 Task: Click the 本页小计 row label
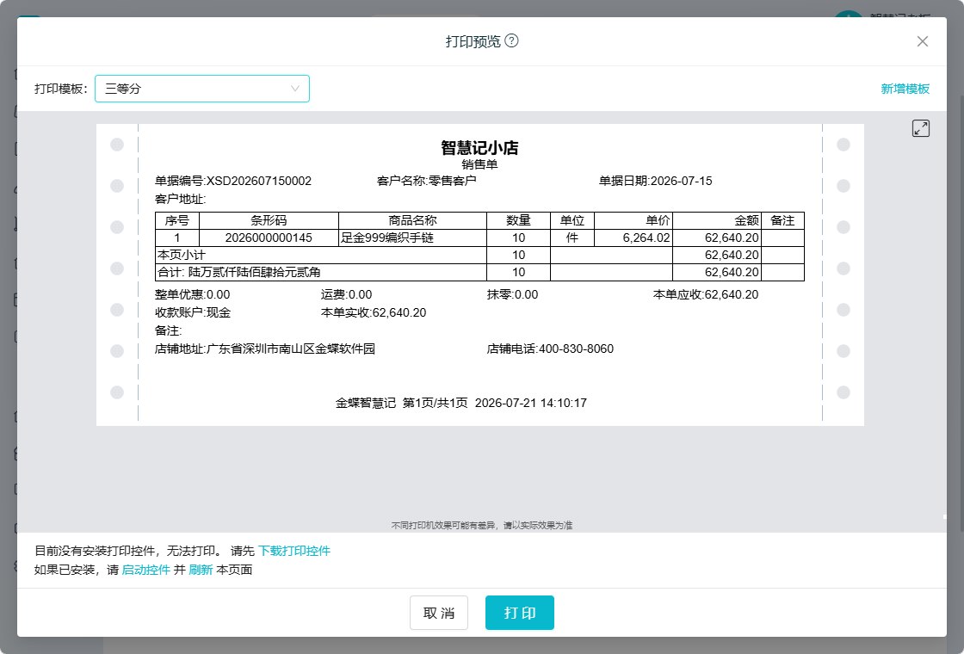coord(182,255)
